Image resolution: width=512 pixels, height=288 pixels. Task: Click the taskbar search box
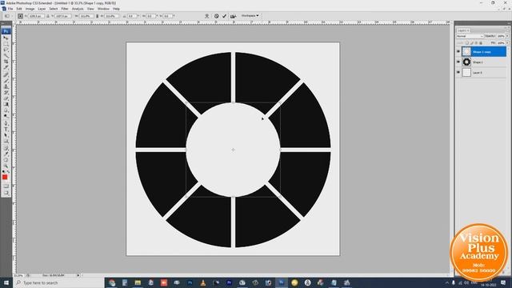(58, 282)
